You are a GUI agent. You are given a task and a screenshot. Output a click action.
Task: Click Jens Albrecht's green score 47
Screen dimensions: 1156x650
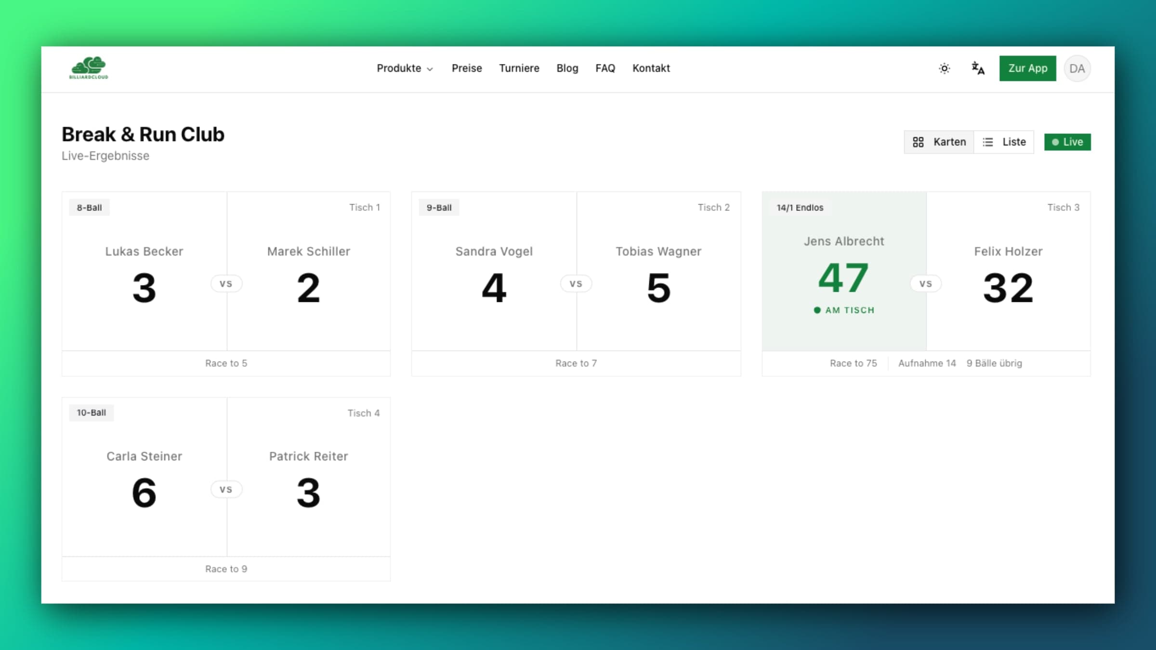coord(843,278)
